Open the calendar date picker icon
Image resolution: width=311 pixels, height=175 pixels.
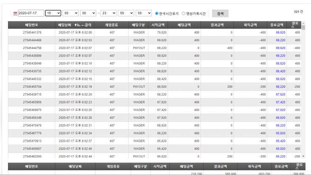(x=15, y=14)
